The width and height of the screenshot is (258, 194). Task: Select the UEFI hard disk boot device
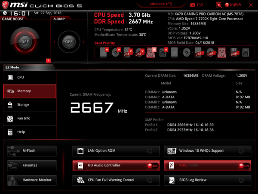pos(104,53)
